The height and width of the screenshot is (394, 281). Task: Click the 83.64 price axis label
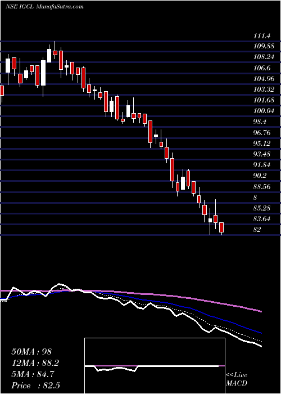[262, 218]
